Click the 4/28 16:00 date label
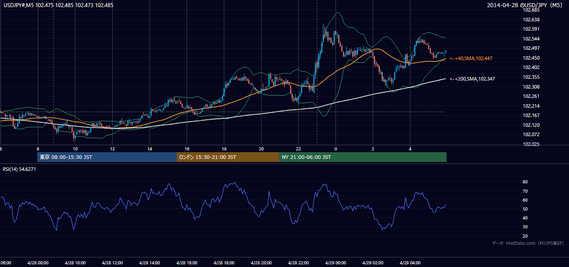The height and width of the screenshot is (267, 569). (187, 263)
